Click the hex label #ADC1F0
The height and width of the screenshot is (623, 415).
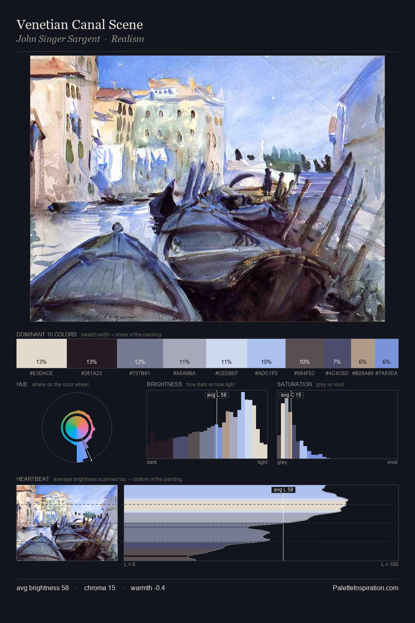[266, 373]
